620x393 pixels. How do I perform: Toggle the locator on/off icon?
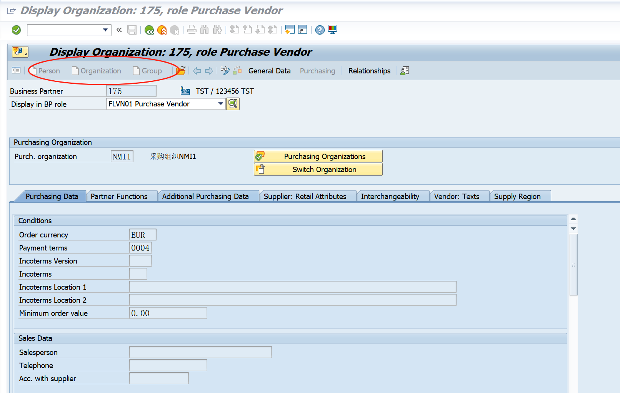16,71
